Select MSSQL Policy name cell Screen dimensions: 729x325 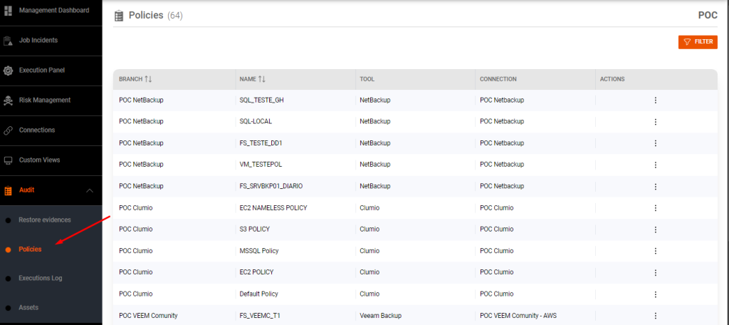pos(259,251)
